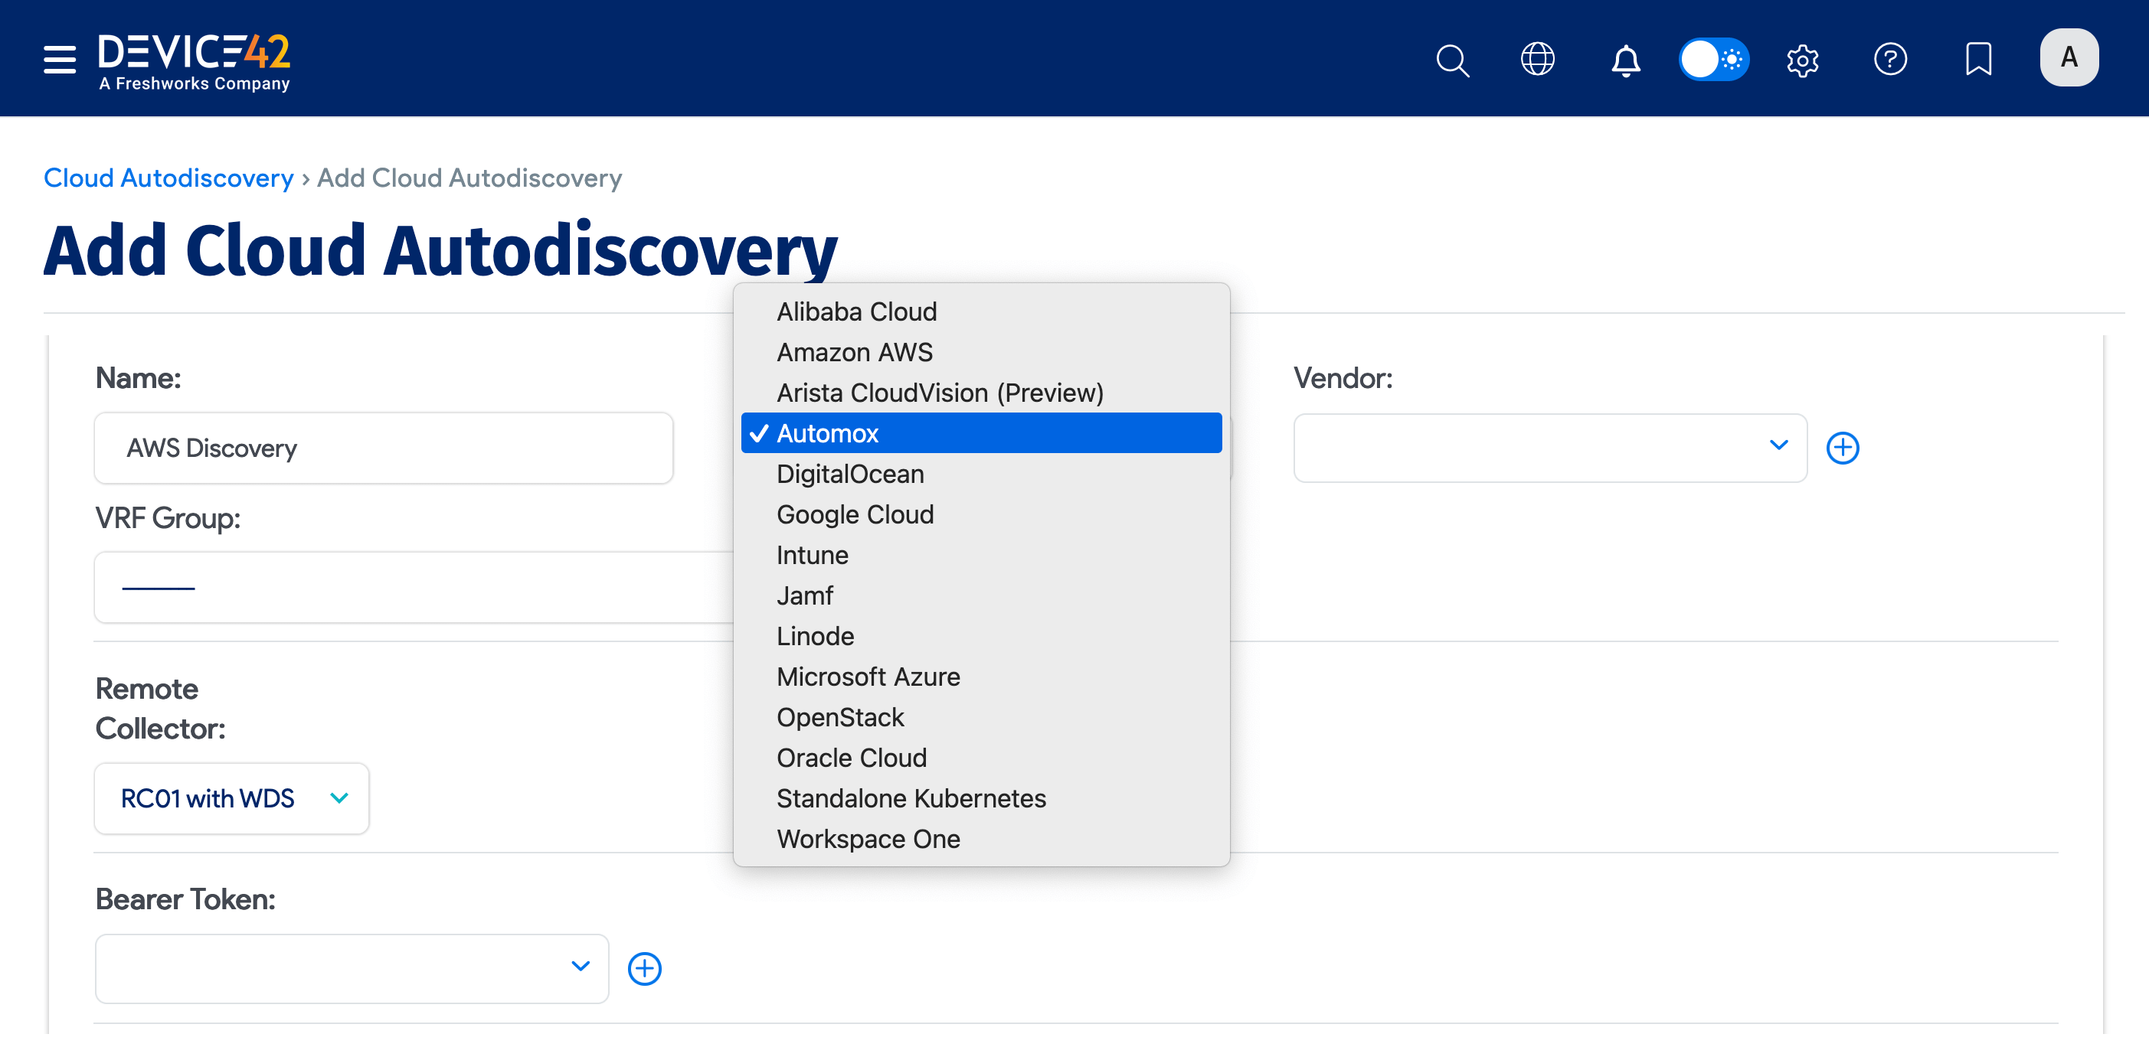
Task: Open the Remote Collector dropdown
Action: 232,798
